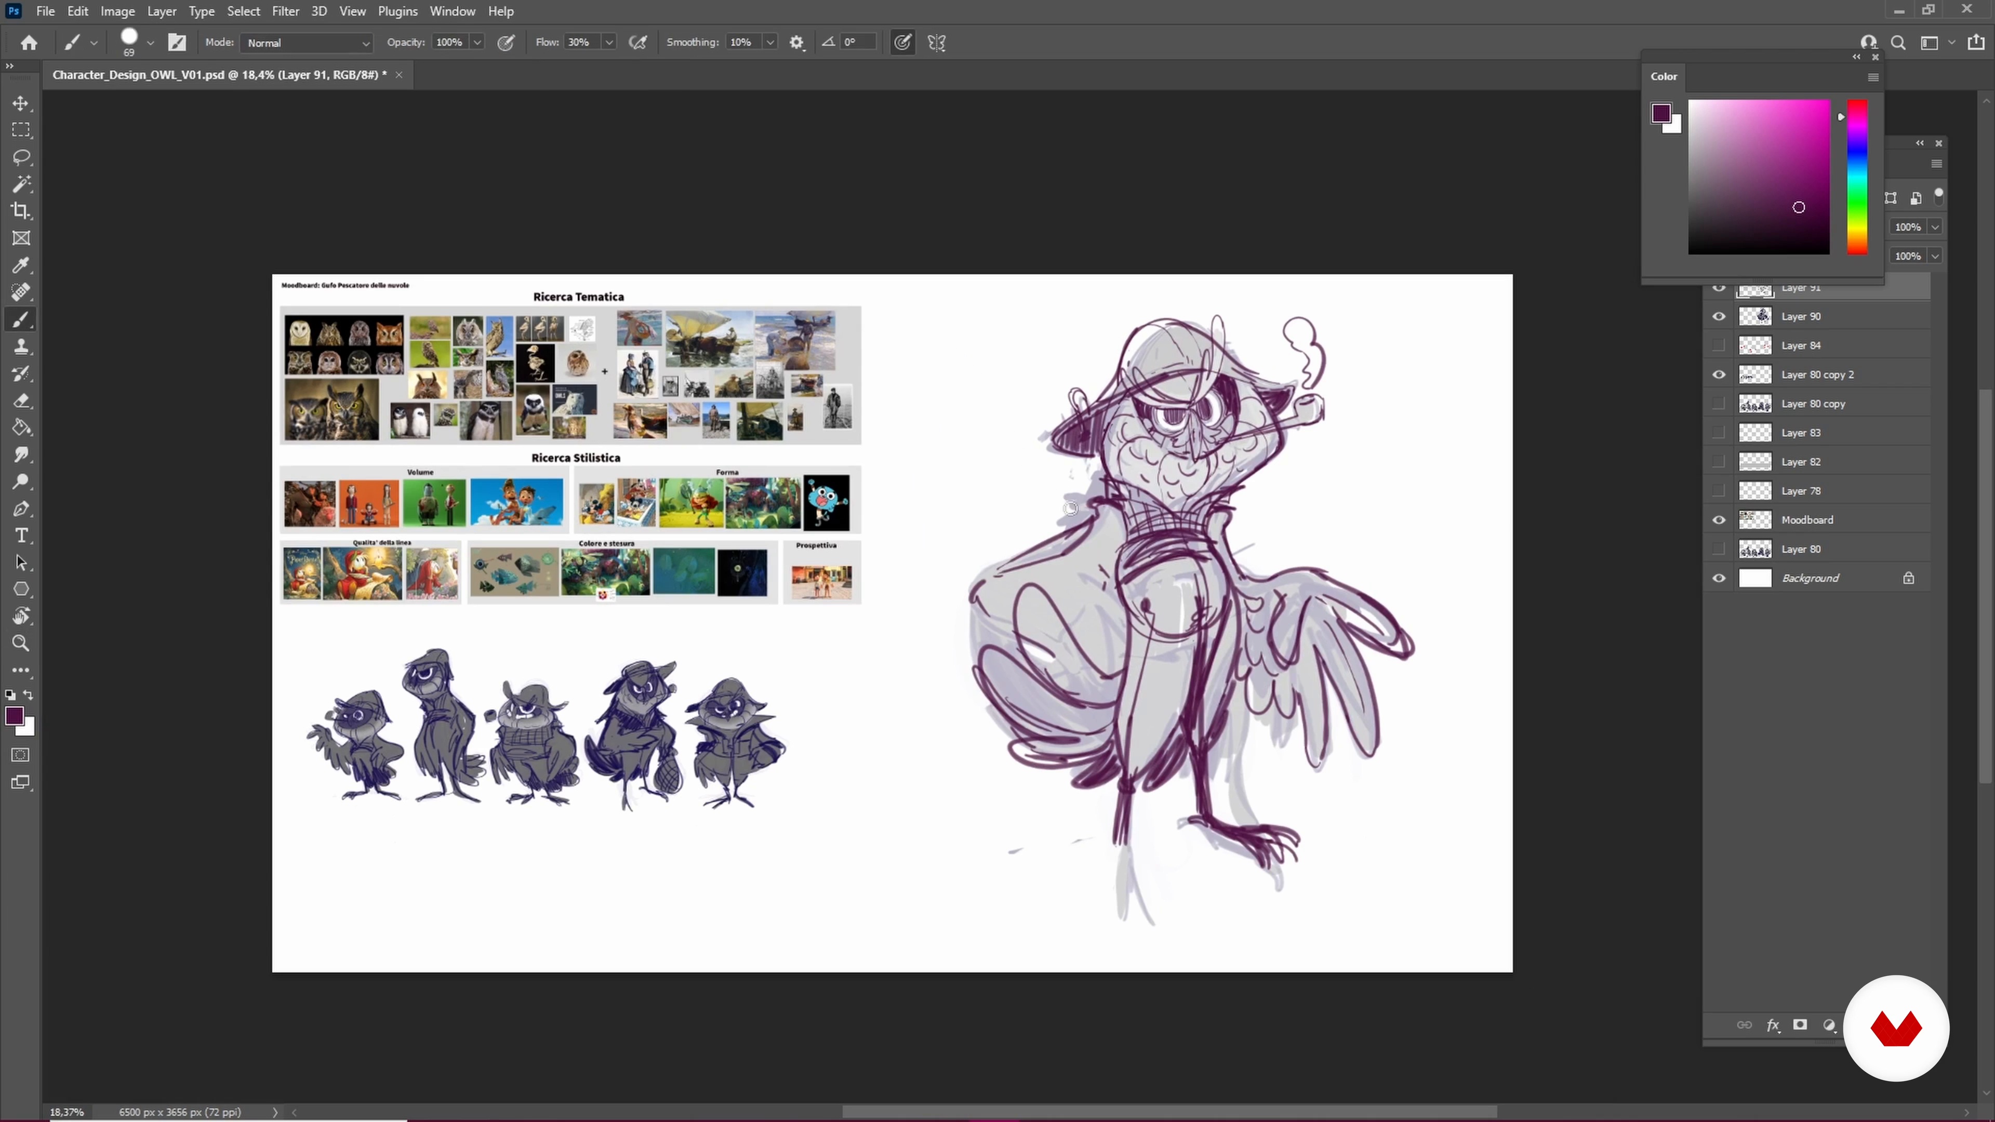Viewport: 1995px width, 1122px height.
Task: Select the History Brush tool
Action: [21, 374]
